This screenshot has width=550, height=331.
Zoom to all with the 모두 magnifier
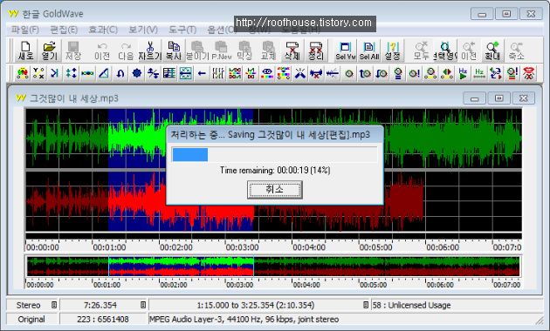(x=421, y=51)
